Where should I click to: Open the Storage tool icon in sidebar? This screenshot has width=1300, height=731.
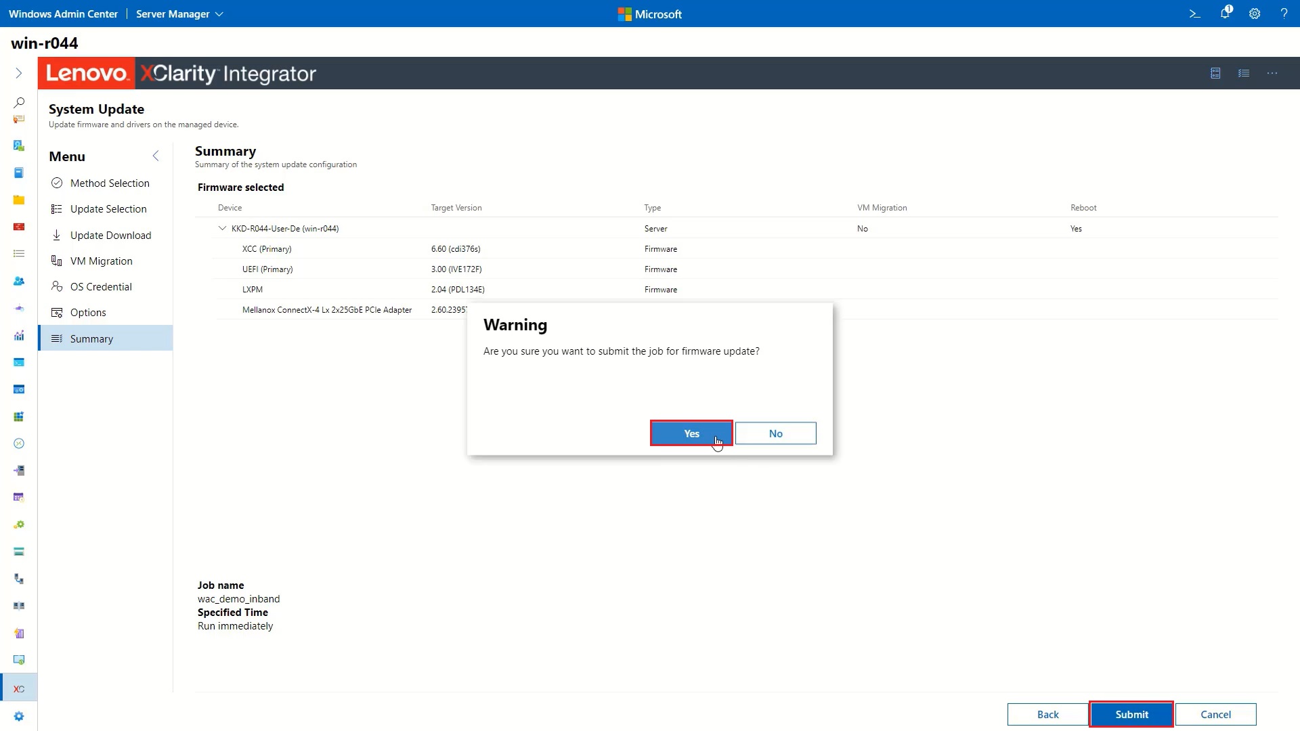(x=19, y=552)
